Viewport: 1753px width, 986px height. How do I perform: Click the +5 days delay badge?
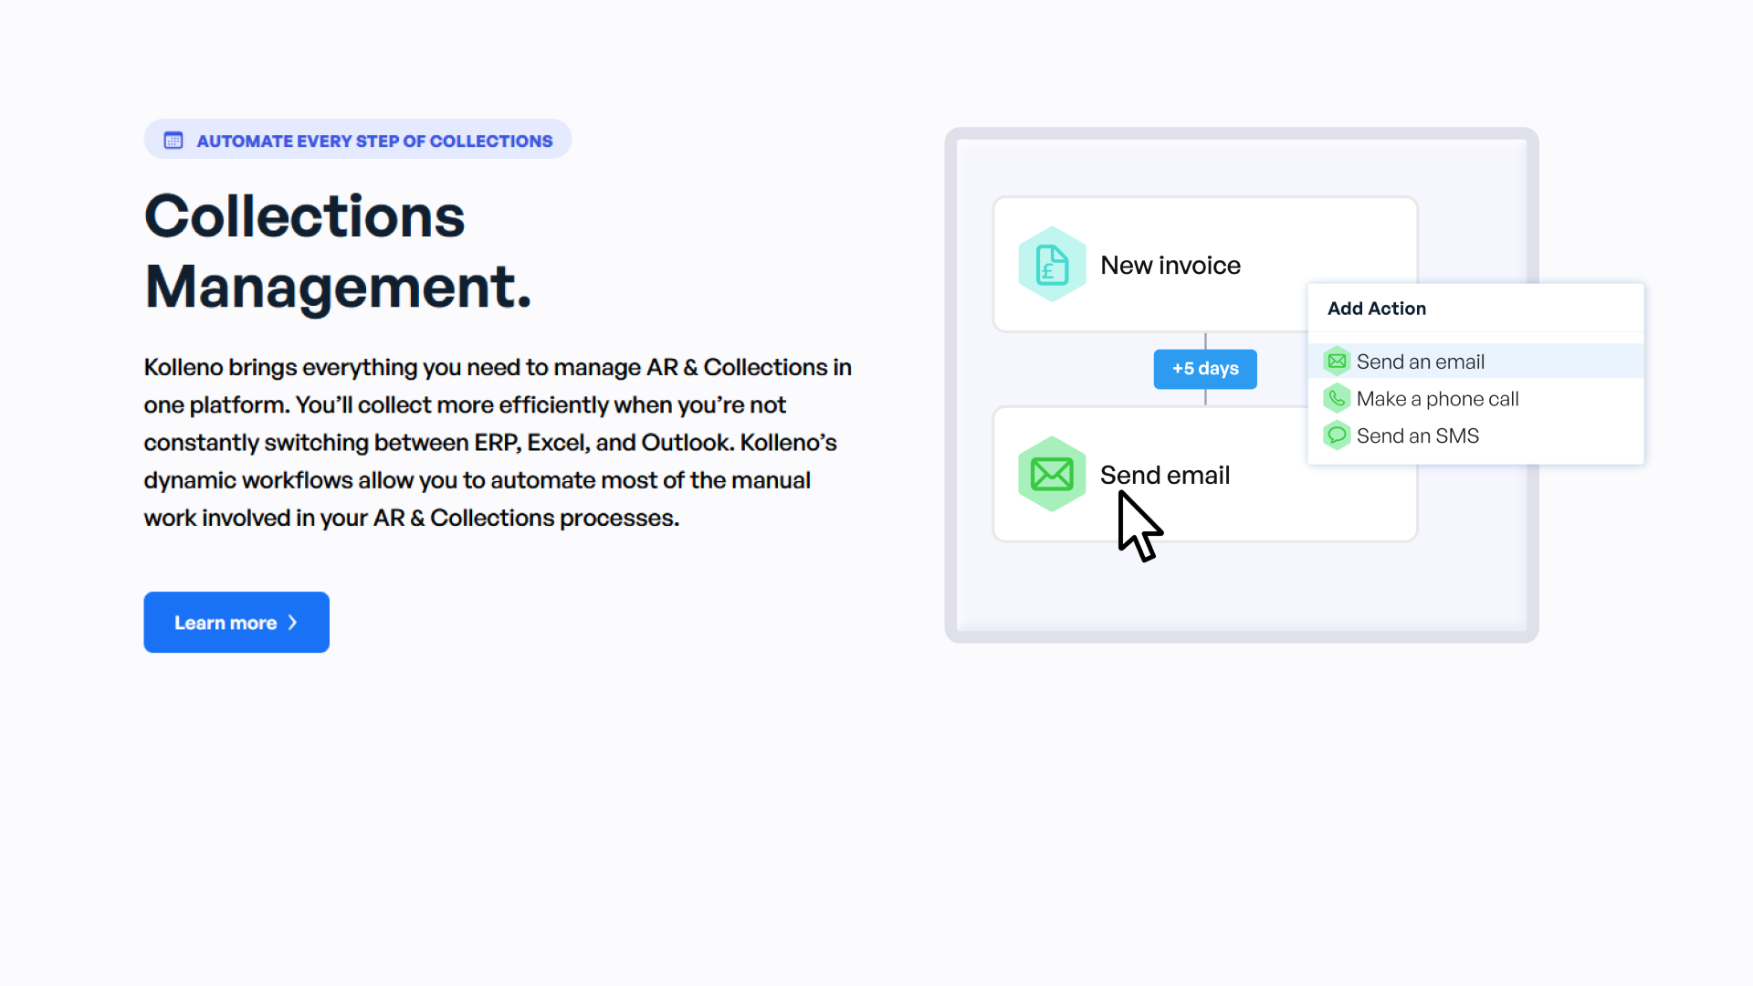(x=1205, y=369)
